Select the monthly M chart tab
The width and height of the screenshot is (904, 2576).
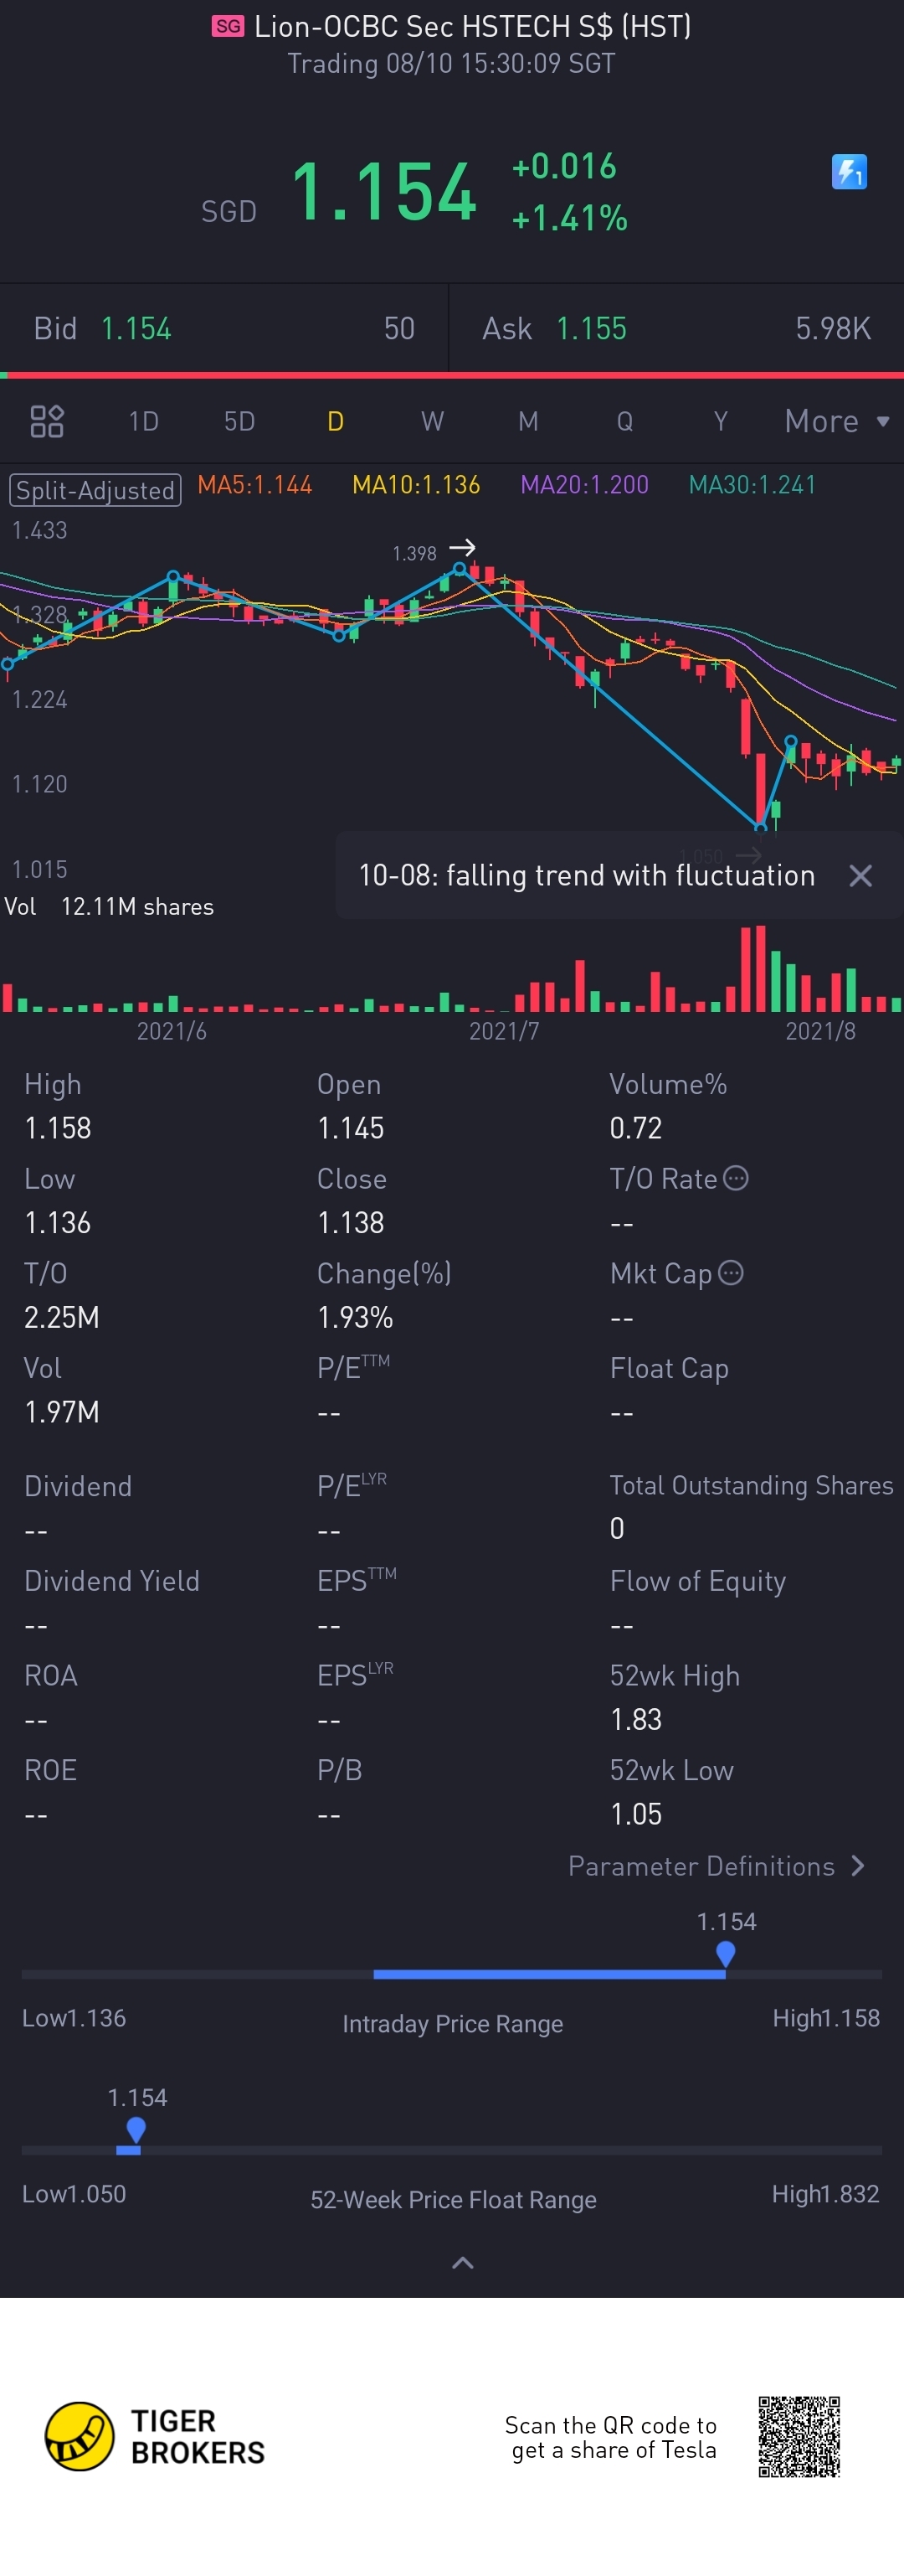(x=528, y=421)
